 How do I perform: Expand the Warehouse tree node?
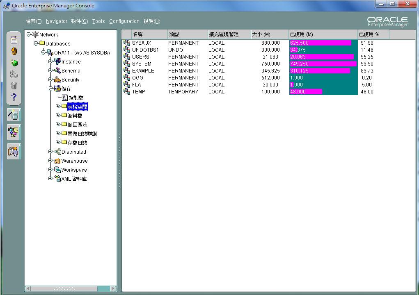point(50,161)
